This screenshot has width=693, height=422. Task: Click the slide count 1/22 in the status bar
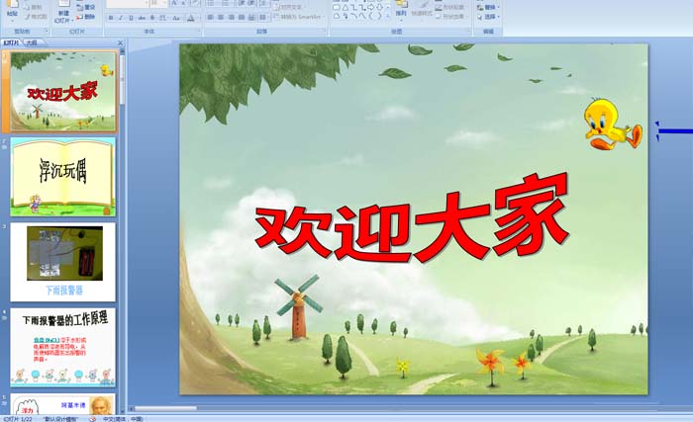tap(18, 419)
